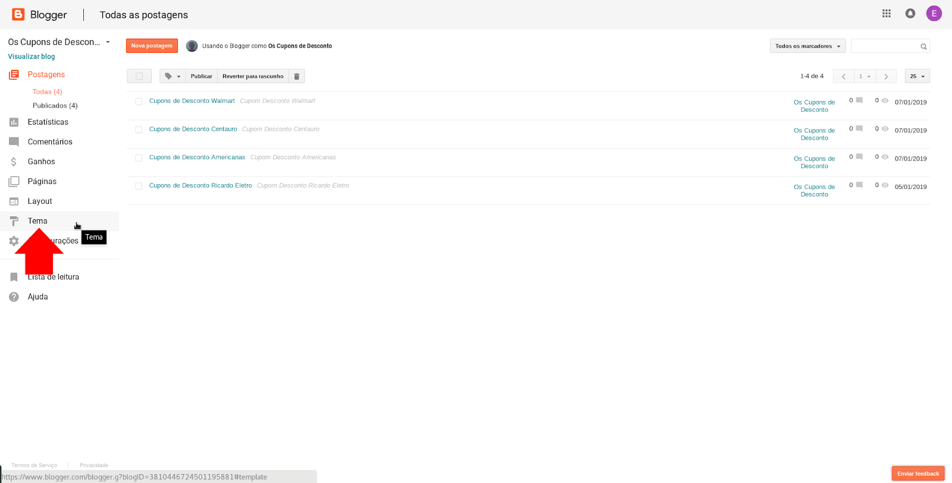Click the Ganhos dollar icon
Viewport: 952px width, 483px height.
[14, 162]
